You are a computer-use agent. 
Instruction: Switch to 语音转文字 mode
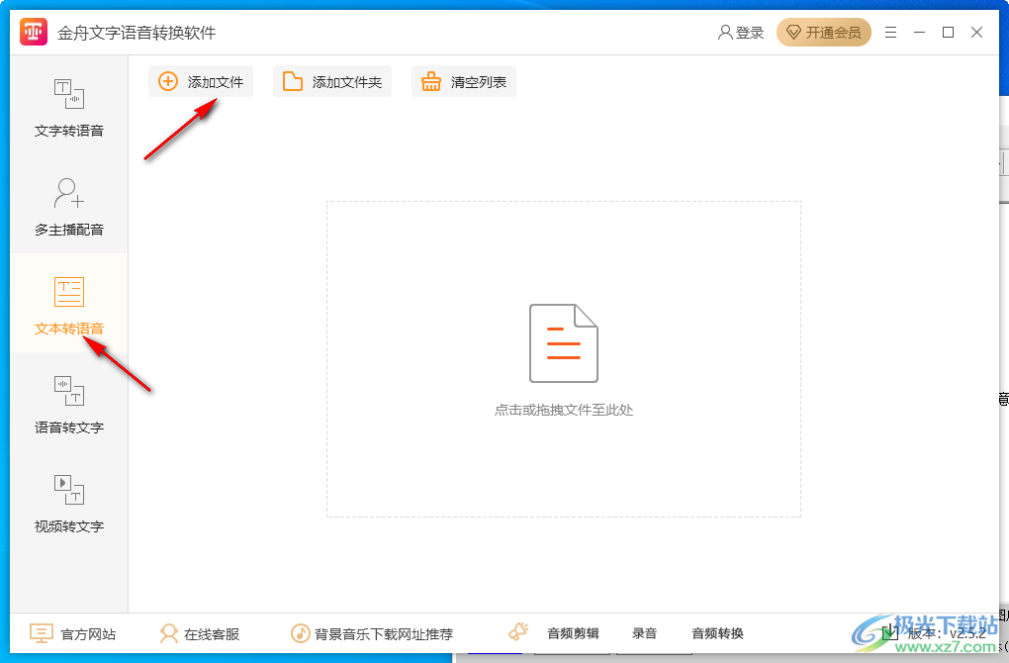tap(67, 403)
